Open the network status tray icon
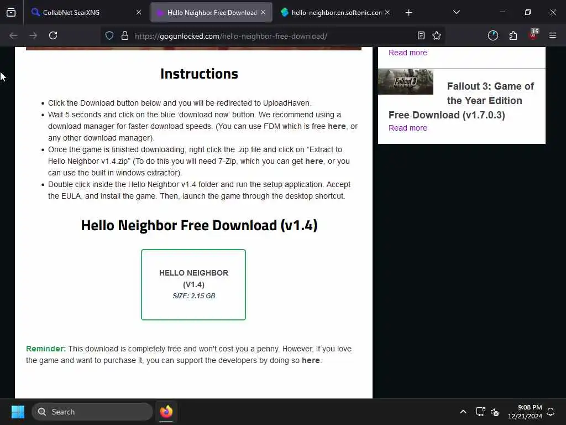Viewport: 566px width, 425px height. pyautogui.click(x=480, y=412)
